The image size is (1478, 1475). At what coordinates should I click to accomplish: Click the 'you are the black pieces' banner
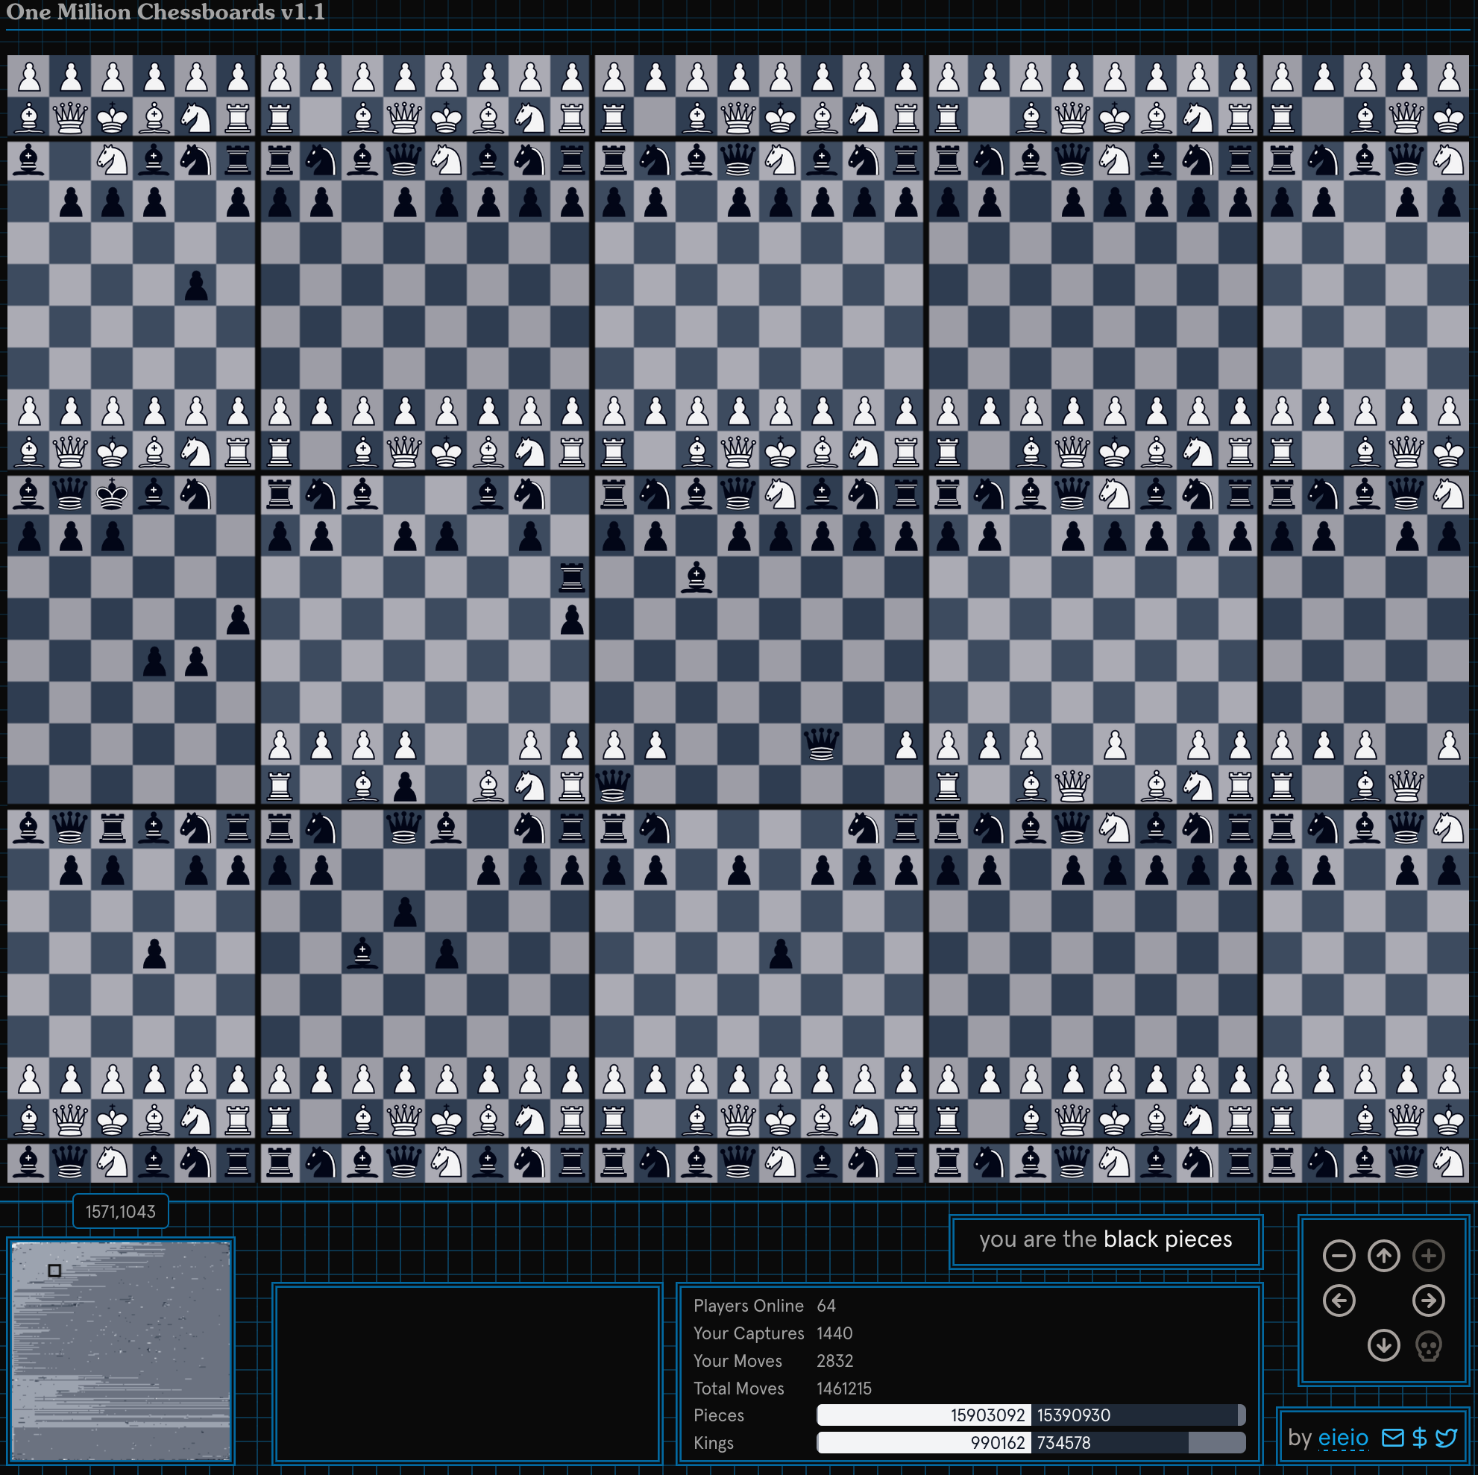(x=1105, y=1239)
